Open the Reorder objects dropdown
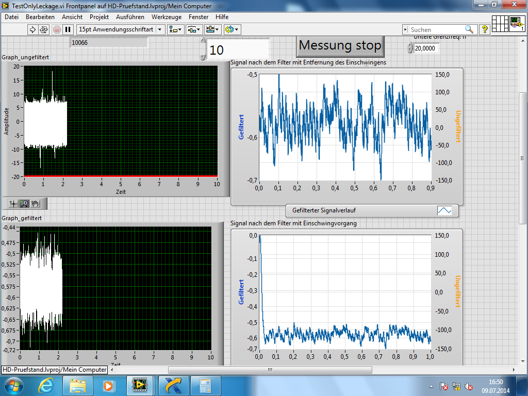The height and width of the screenshot is (396, 528). pos(233,29)
